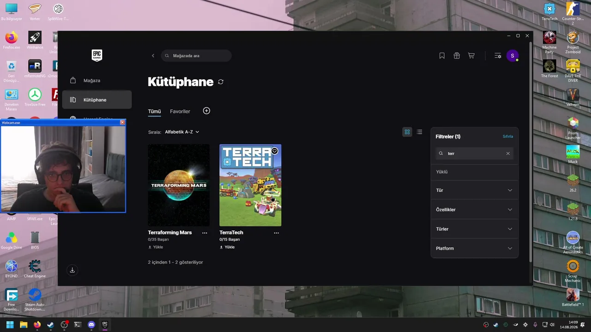Image resolution: width=591 pixels, height=332 pixels.
Task: Select the Prism Launcher desktop icon
Action: point(573,128)
